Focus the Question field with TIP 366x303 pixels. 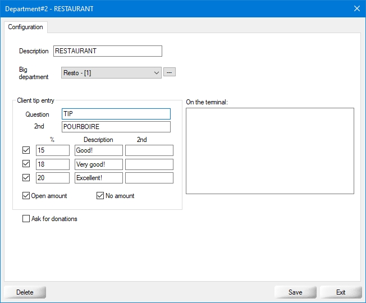point(116,114)
